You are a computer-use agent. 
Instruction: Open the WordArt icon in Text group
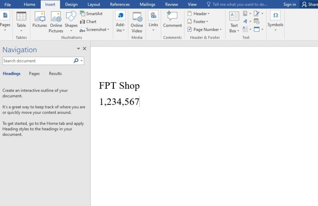(x=245, y=22)
